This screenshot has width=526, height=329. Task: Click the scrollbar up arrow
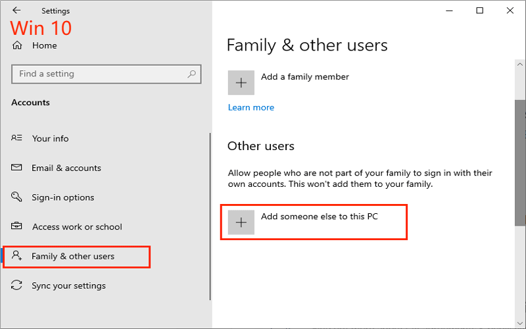tap(520, 64)
